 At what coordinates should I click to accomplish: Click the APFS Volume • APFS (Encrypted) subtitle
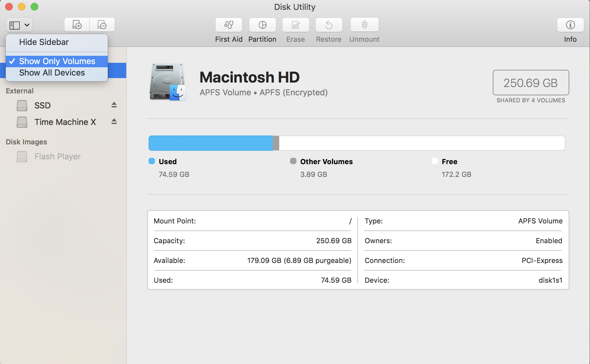coord(264,92)
